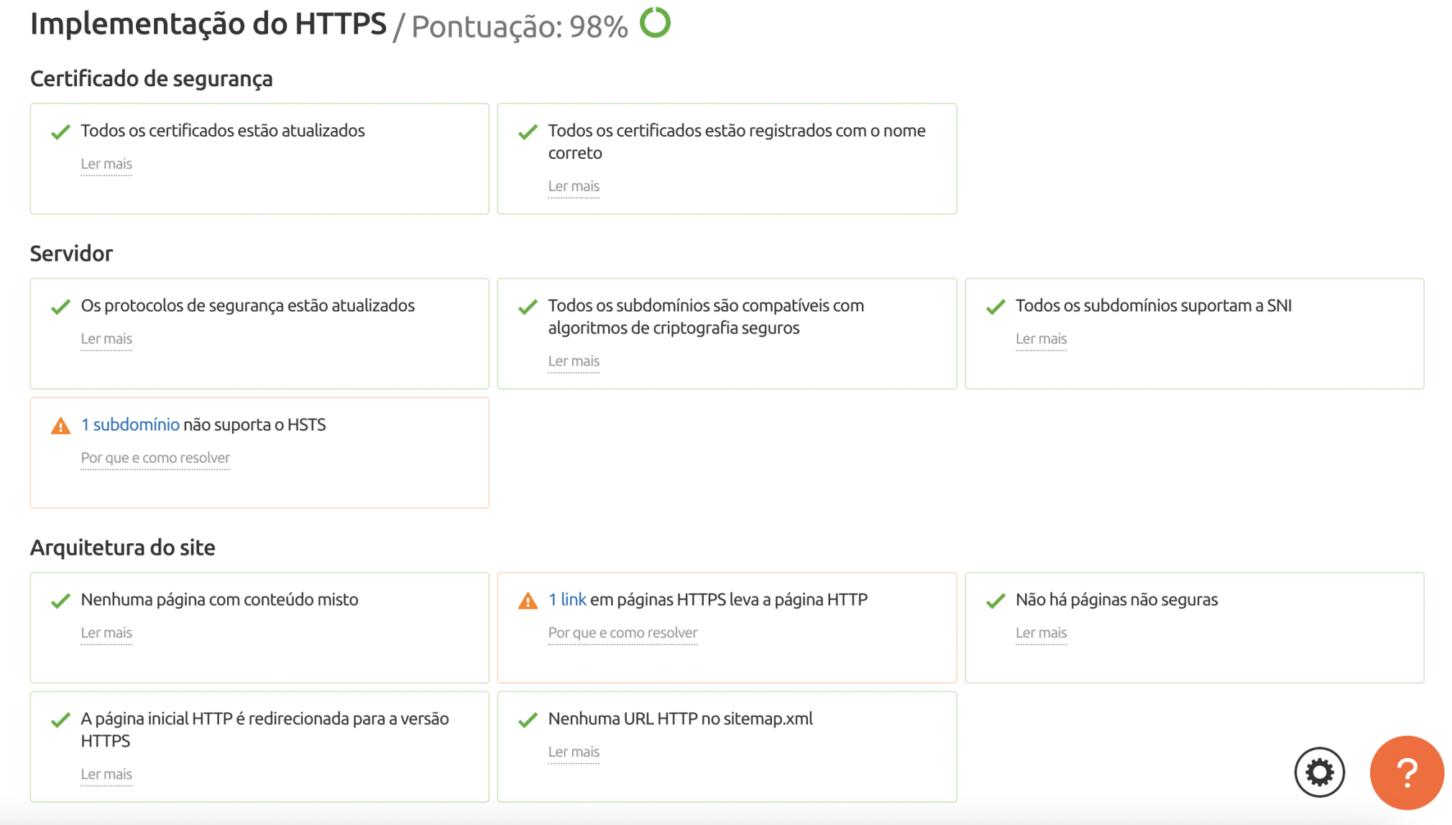
Task: Open the '1 subdomínio' link
Action: point(130,425)
